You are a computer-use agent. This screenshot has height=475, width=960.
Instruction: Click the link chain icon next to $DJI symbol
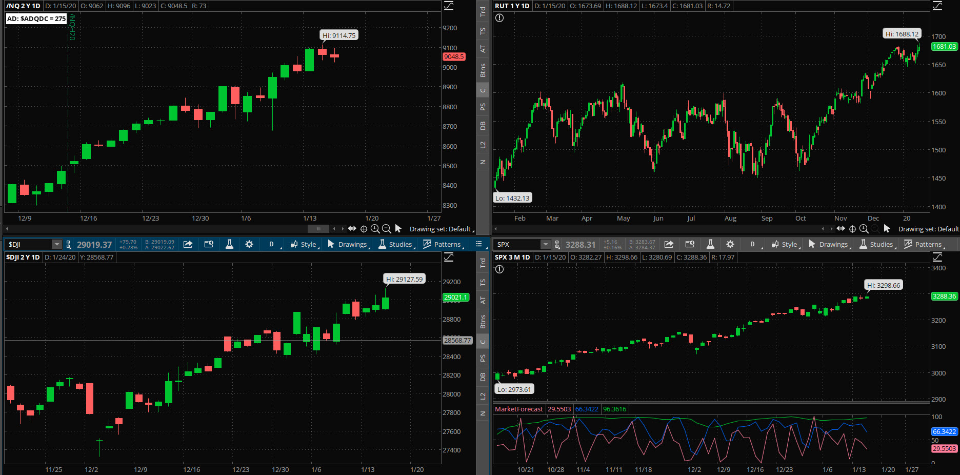pos(69,245)
